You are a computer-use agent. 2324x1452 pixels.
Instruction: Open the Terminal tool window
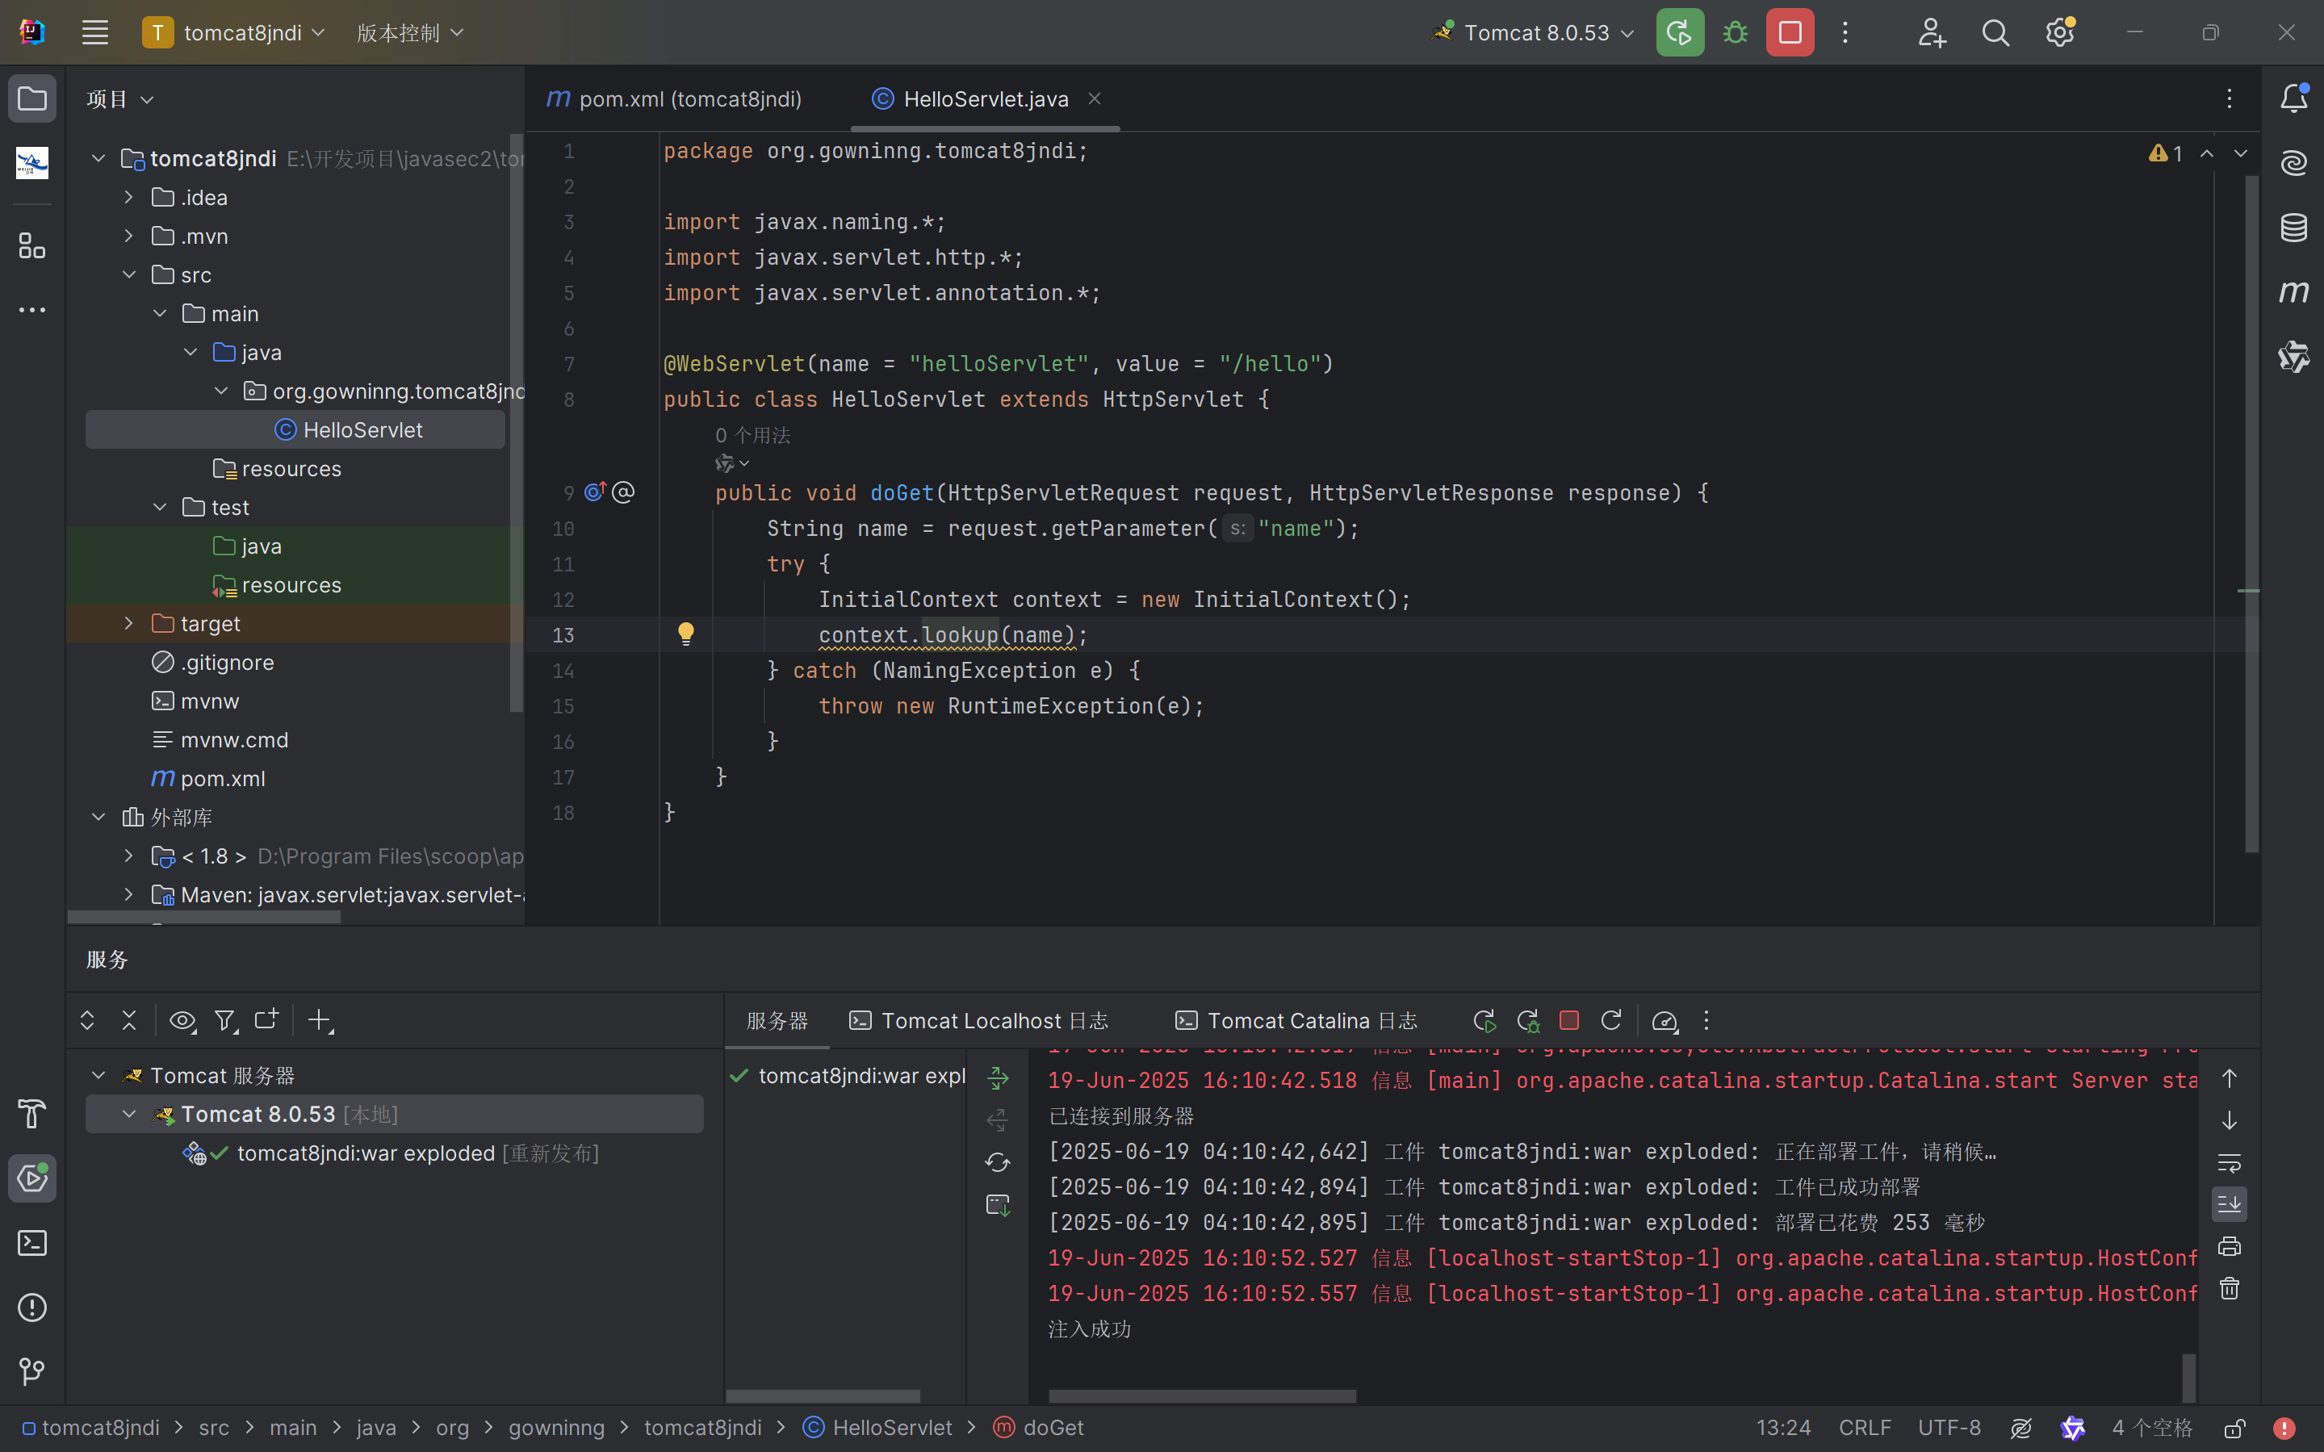point(31,1243)
